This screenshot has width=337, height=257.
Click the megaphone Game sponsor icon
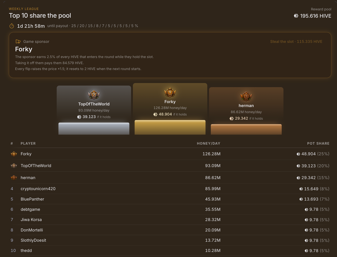(x=18, y=42)
